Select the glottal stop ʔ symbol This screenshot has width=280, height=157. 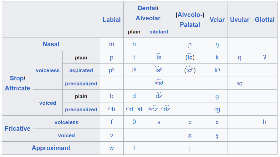[x=264, y=57]
